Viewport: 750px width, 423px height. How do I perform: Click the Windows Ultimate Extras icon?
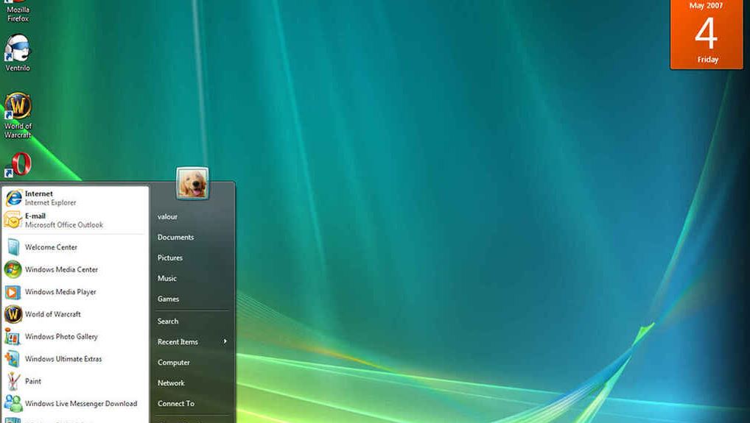tap(13, 359)
